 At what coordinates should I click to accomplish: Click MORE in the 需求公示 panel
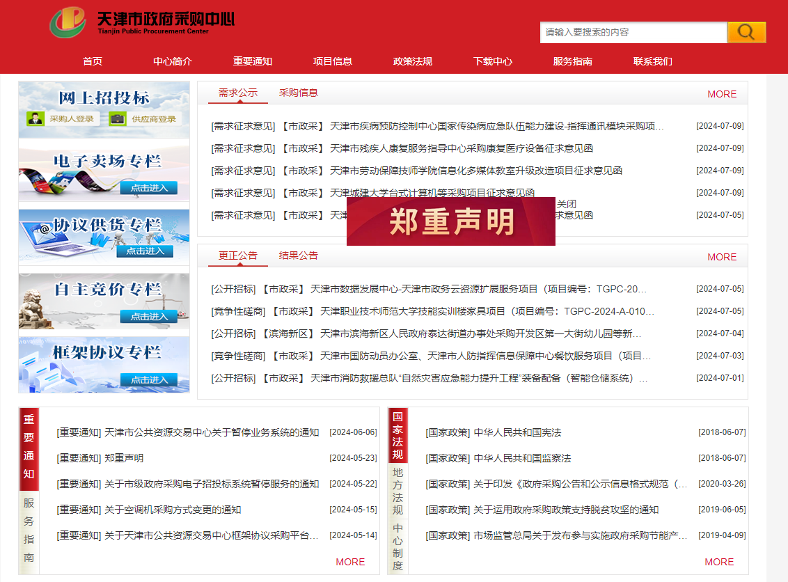click(722, 94)
